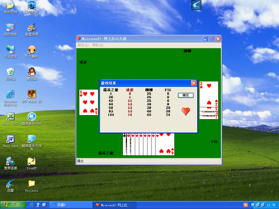The image size is (279, 209).
Task: Click the red 凌辰 column header in the score dialog
Action: tap(130, 90)
